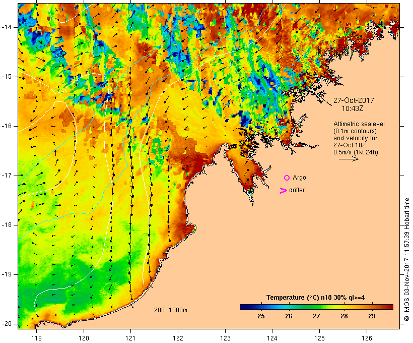
Task: Click latitude axis label -16
Action: pyautogui.click(x=6, y=126)
